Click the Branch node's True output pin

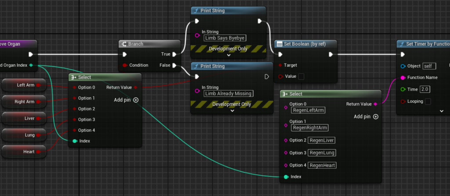coord(175,54)
